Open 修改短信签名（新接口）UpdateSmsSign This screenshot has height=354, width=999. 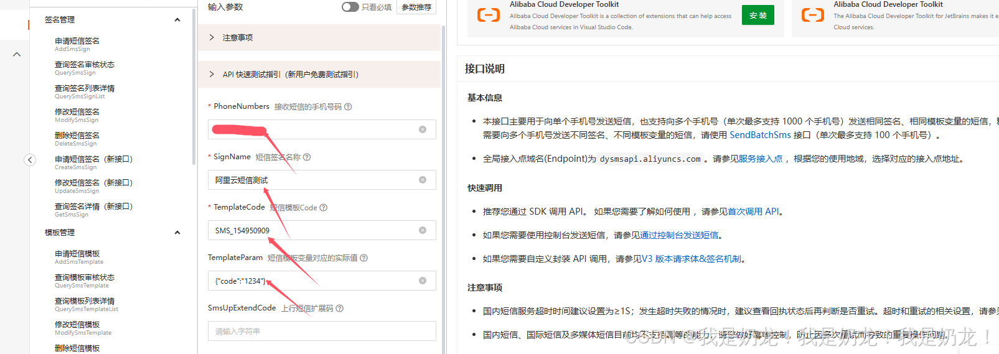94,186
